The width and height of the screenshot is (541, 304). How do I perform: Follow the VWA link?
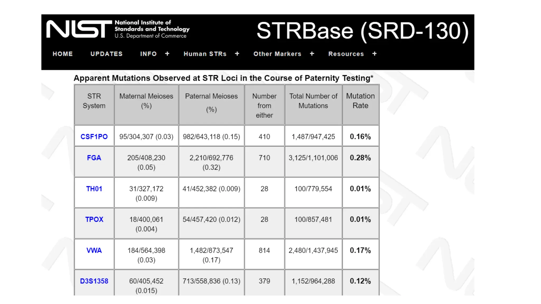click(x=94, y=250)
